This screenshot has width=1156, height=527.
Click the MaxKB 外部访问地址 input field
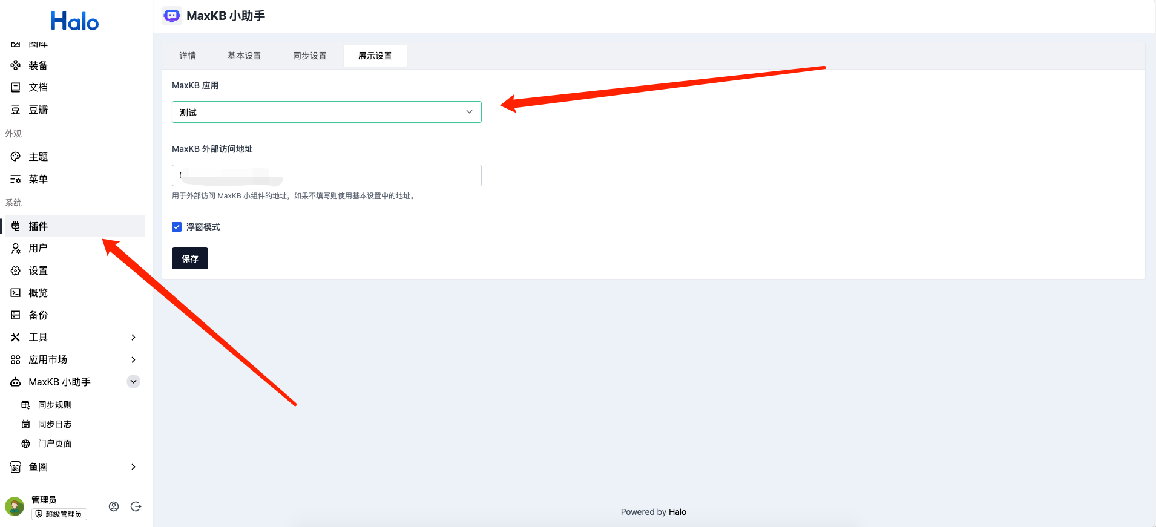(327, 175)
